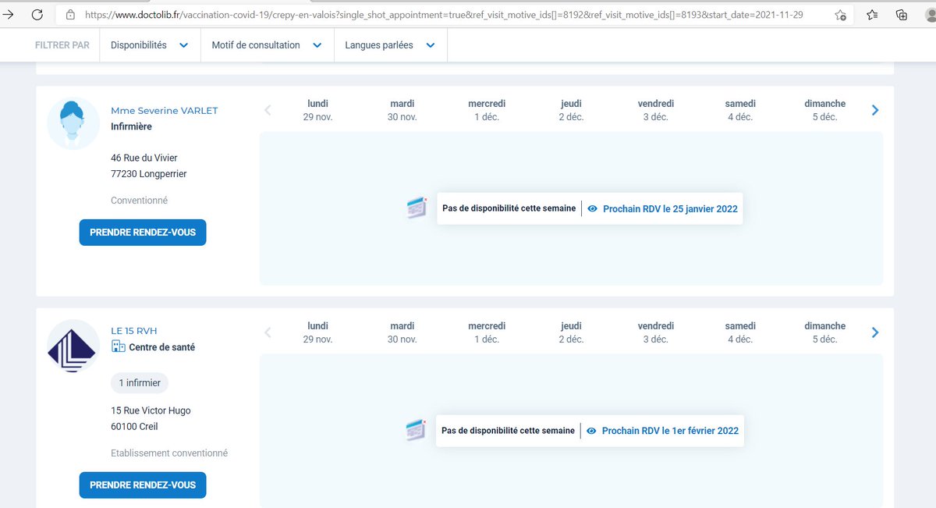Click mercredi 1 déc. in Varlet's calendar
This screenshot has width=936, height=508.
pos(487,110)
